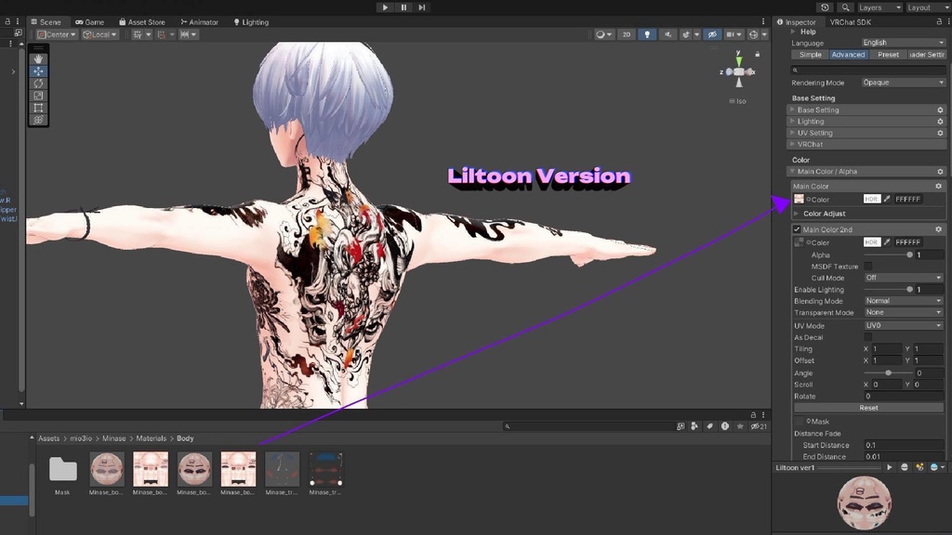
Task: Toggle scene audio mute button
Action: coord(668,34)
